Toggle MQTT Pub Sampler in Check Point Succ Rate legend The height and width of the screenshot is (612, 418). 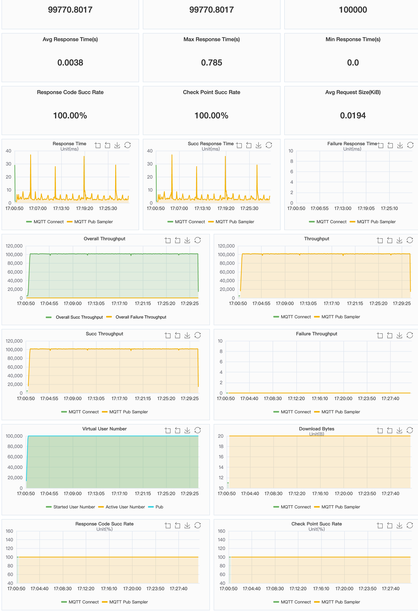(337, 602)
